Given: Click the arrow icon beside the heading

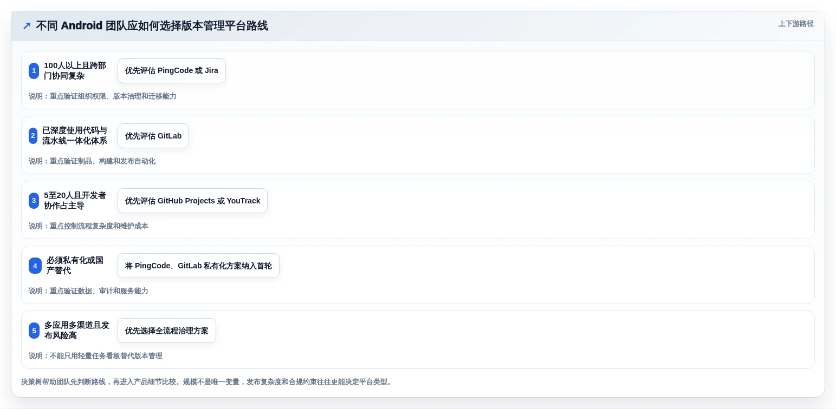Looking at the screenshot, I should tap(27, 26).
